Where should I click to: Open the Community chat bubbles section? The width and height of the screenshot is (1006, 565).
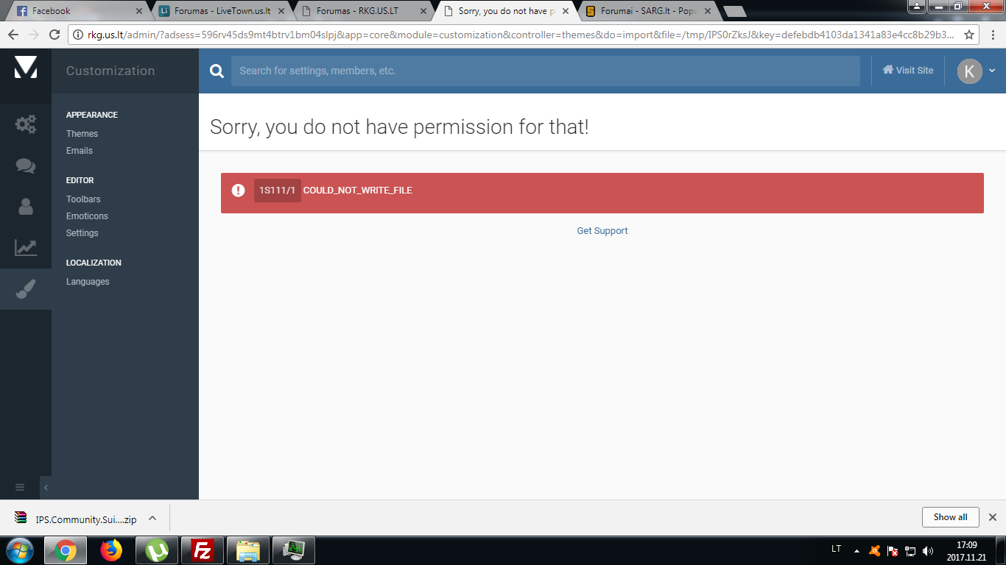tap(26, 166)
